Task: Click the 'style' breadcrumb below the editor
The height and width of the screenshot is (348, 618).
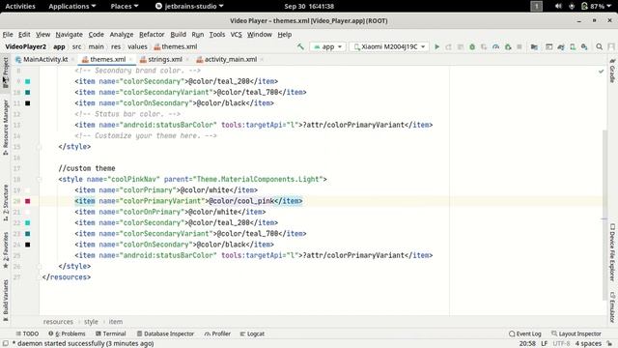Action: click(x=91, y=322)
